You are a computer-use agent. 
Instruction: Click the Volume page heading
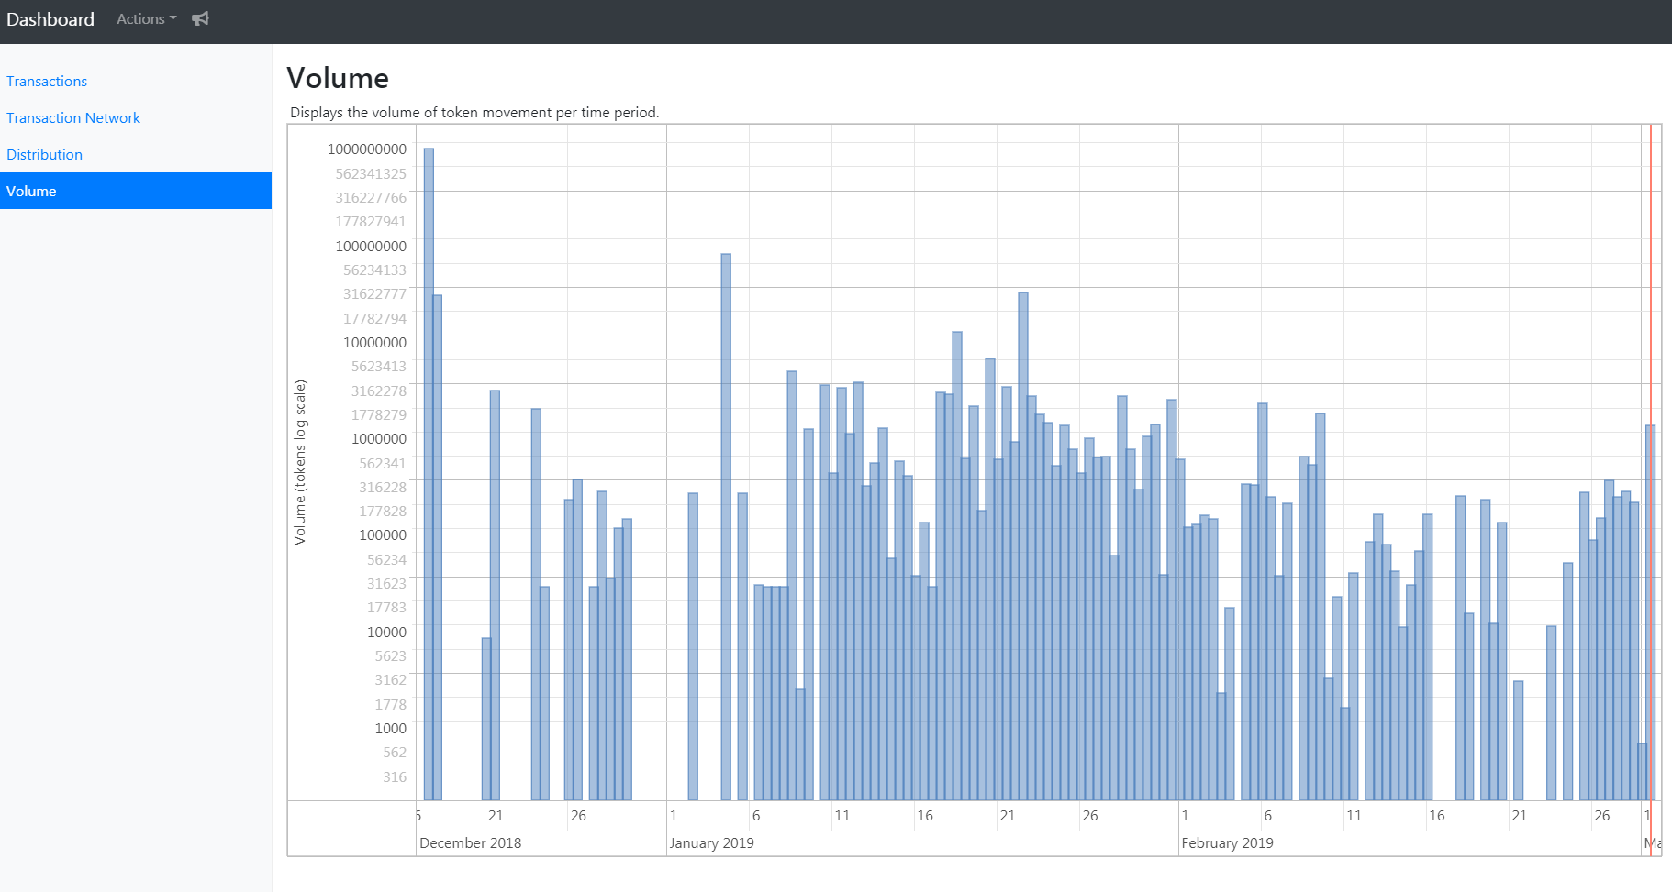coord(338,78)
